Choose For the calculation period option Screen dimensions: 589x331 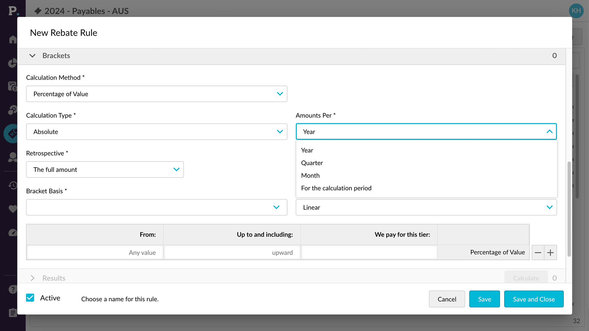click(x=336, y=188)
